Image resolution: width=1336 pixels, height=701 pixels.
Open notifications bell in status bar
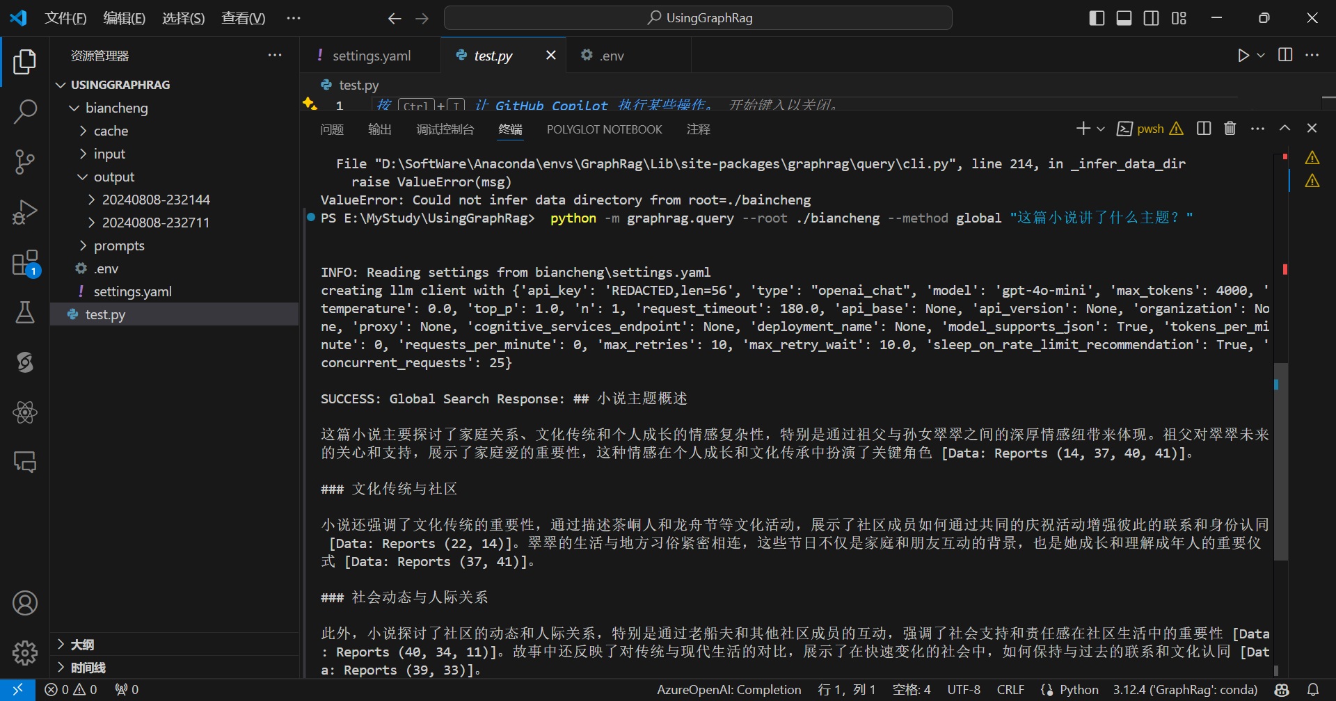tap(1313, 690)
